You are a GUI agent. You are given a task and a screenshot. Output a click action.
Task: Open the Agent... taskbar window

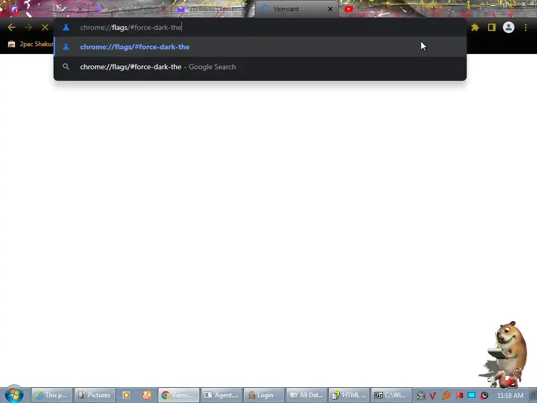221,395
